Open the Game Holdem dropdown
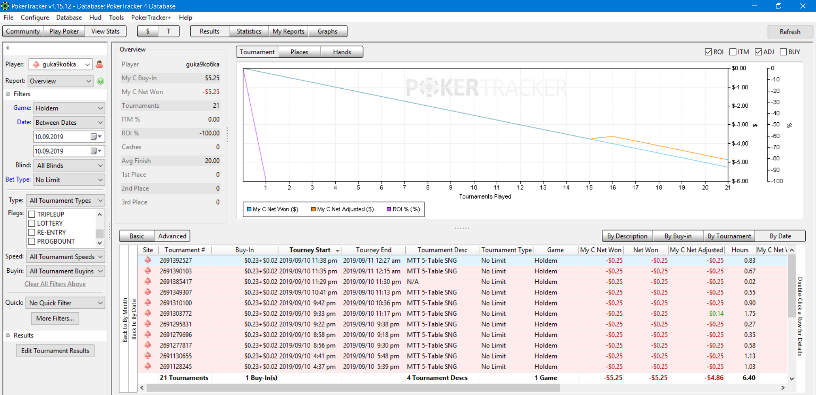This screenshot has height=395, width=816. click(69, 108)
